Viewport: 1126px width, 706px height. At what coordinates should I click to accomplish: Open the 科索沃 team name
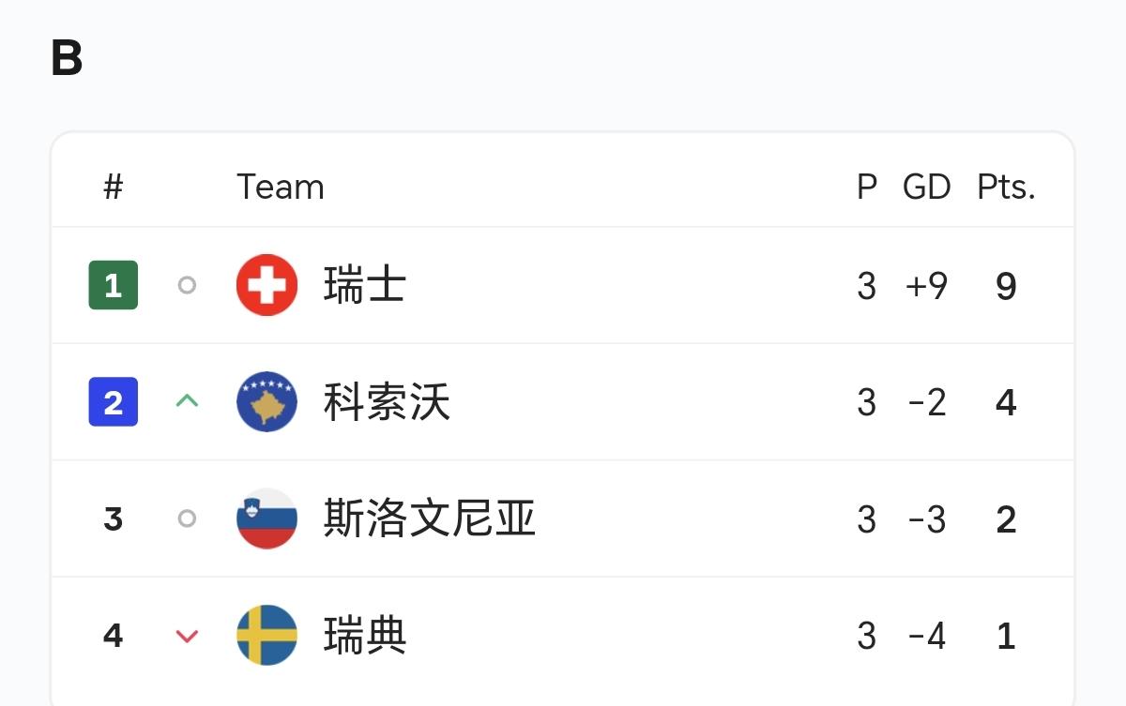click(x=387, y=402)
